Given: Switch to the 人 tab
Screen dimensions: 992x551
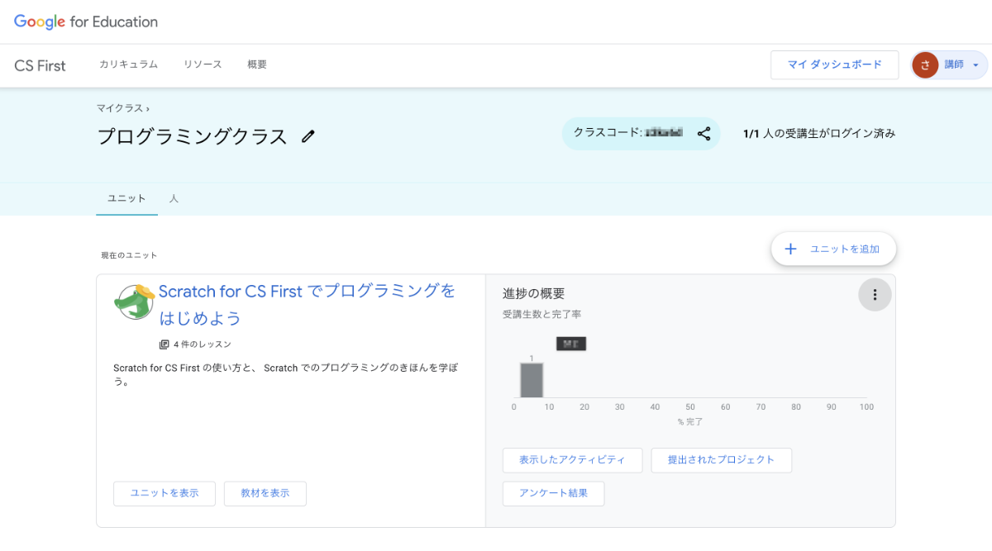Looking at the screenshot, I should click(174, 198).
